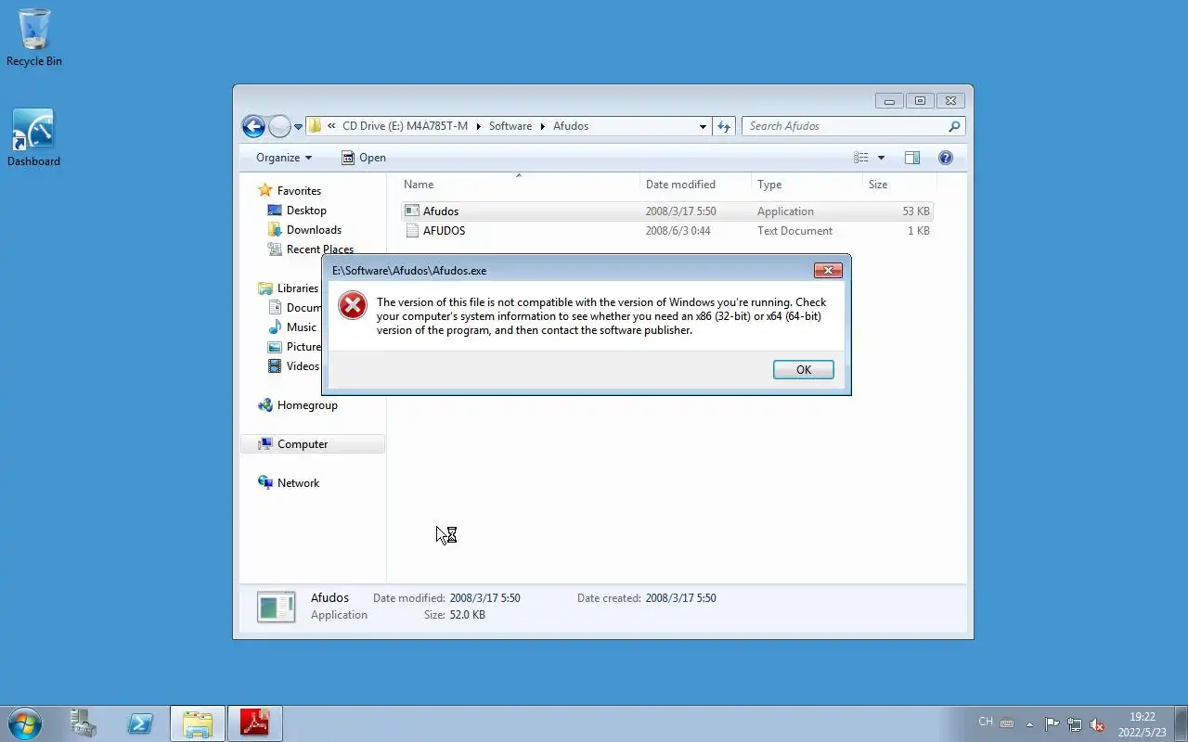
Task: Click the search magnifier icon
Action: (954, 126)
